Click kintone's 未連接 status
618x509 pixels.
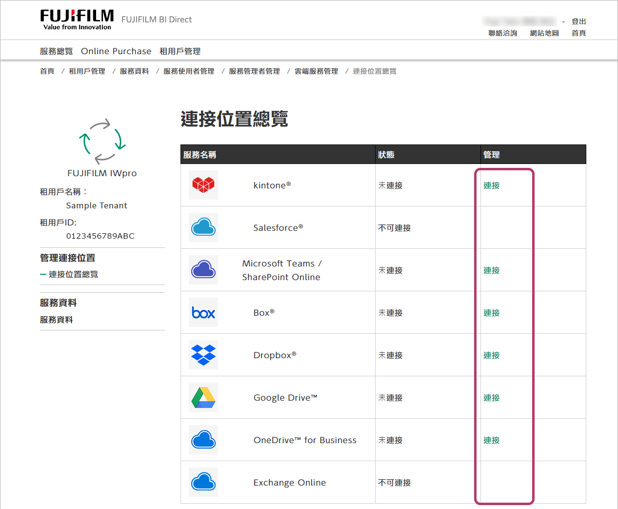pos(390,185)
